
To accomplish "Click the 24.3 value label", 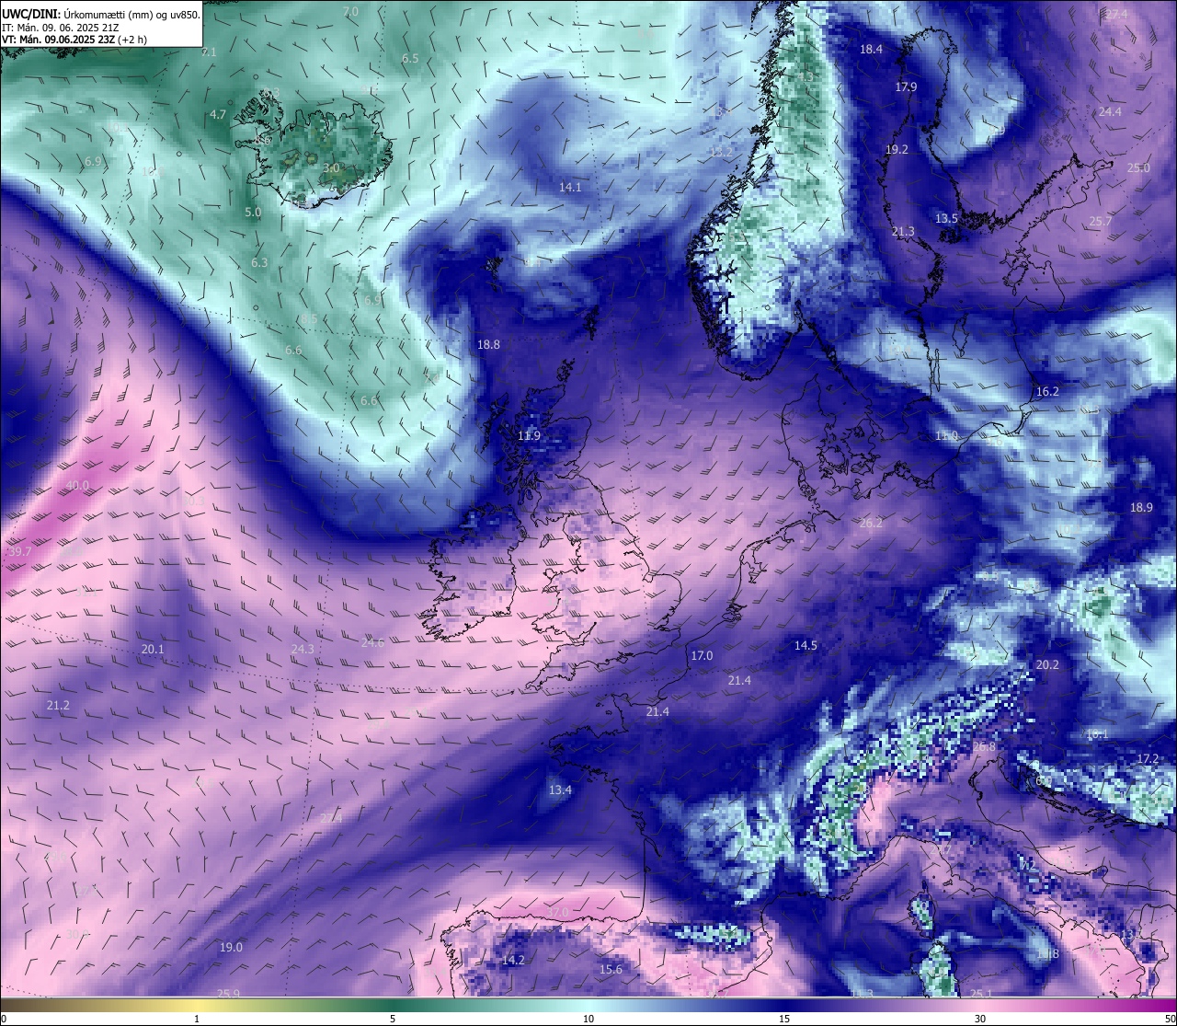I will pyautogui.click(x=303, y=650).
